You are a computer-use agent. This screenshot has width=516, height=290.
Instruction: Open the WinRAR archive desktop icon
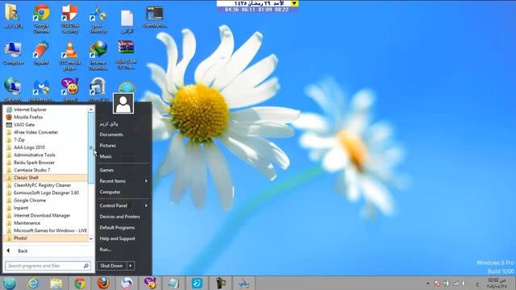pos(126,55)
